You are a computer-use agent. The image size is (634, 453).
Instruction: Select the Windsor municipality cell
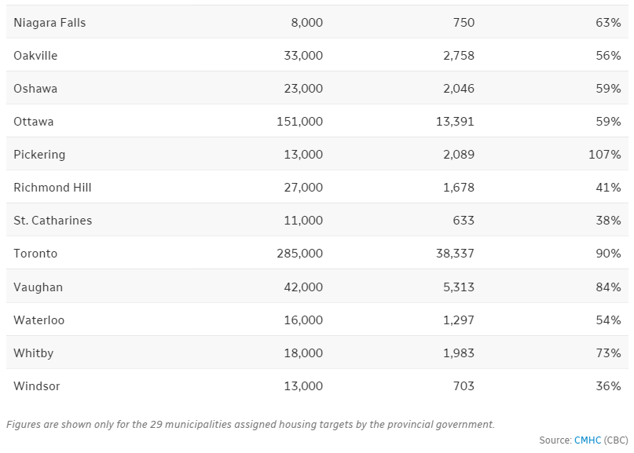click(x=37, y=386)
